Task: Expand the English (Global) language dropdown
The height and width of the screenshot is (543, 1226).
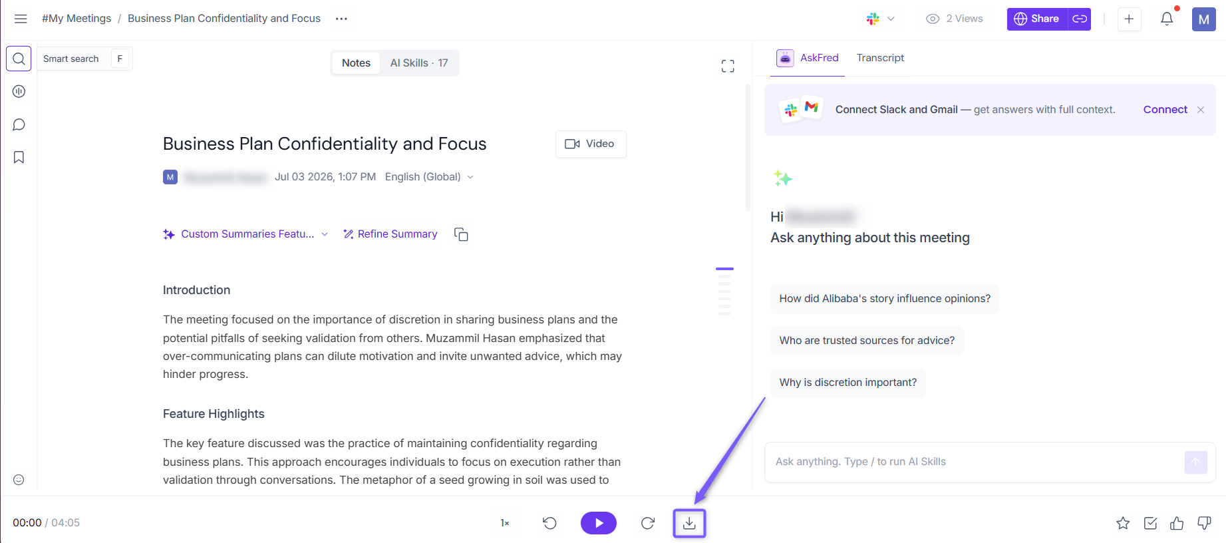Action: click(429, 176)
